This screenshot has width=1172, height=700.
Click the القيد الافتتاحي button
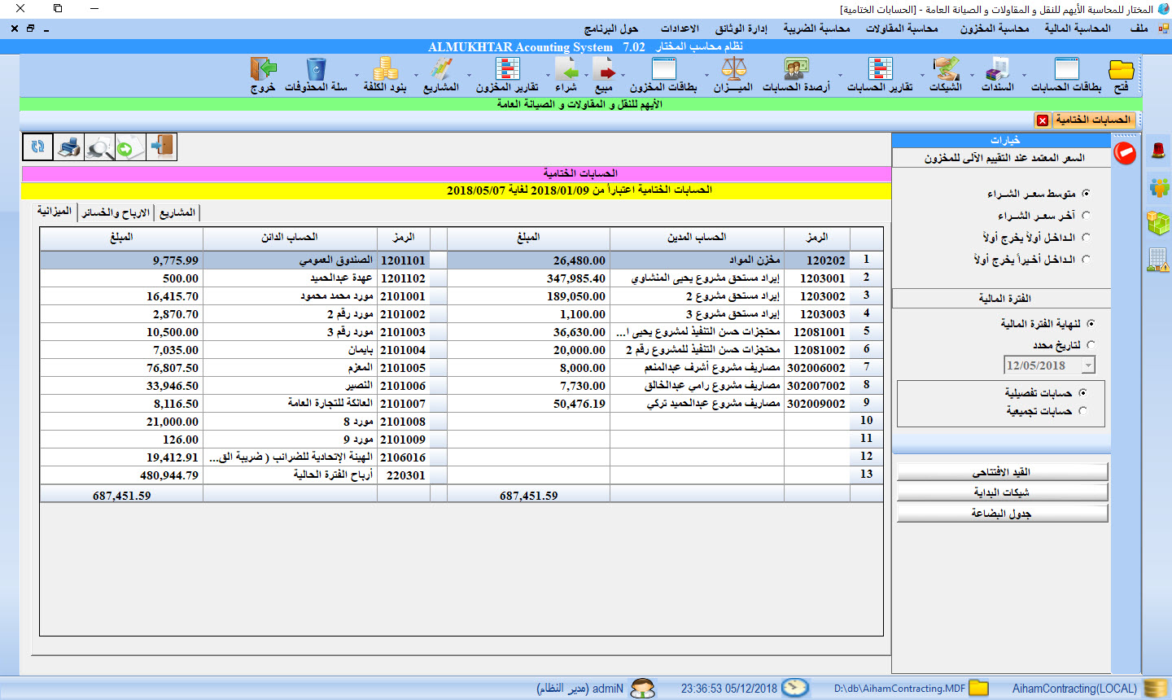coord(1002,472)
